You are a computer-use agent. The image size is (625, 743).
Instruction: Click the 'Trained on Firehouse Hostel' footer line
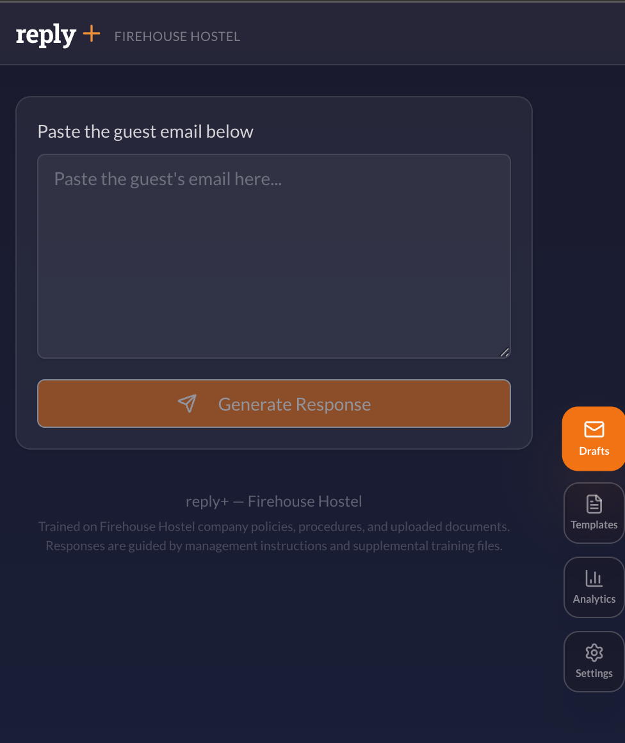(273, 527)
